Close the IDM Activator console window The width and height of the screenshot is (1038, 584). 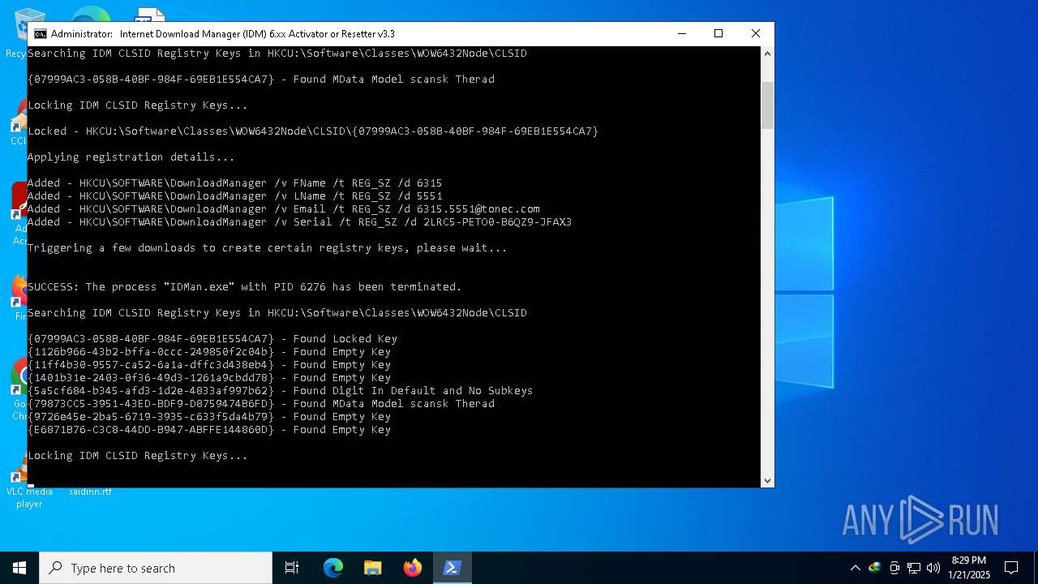pos(756,34)
